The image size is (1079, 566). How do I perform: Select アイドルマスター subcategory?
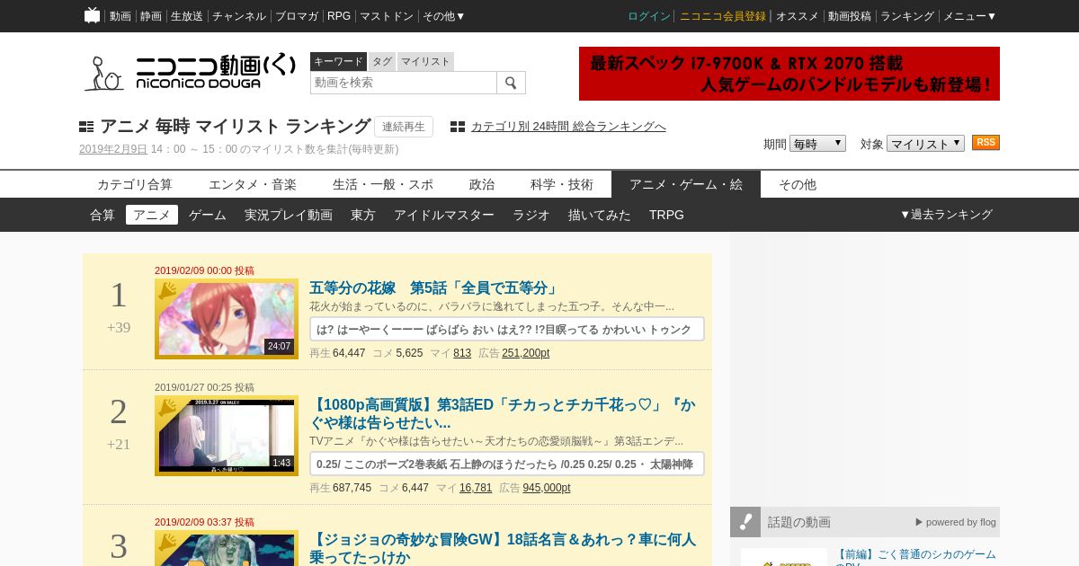coord(444,215)
